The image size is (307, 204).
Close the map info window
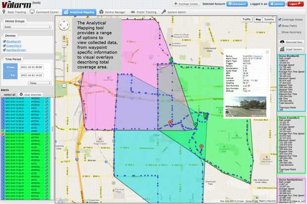coord(267,52)
